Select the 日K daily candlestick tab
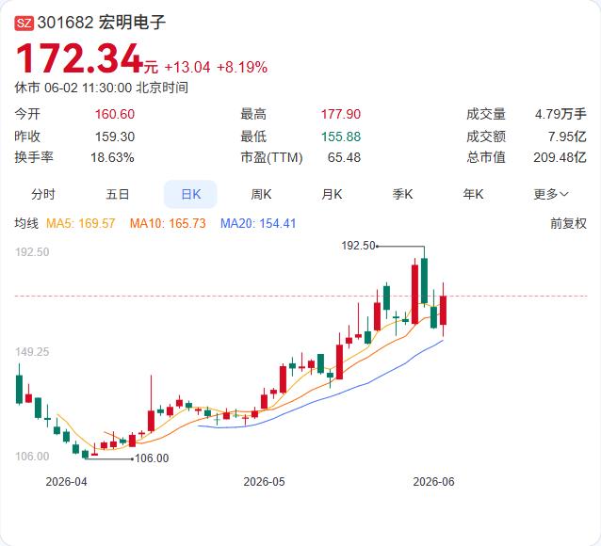This screenshot has height=546, width=601. 190,194
